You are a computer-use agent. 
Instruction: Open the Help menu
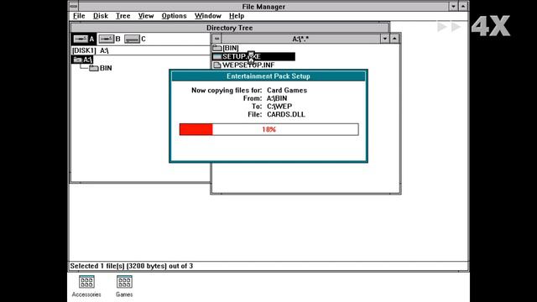coord(237,16)
